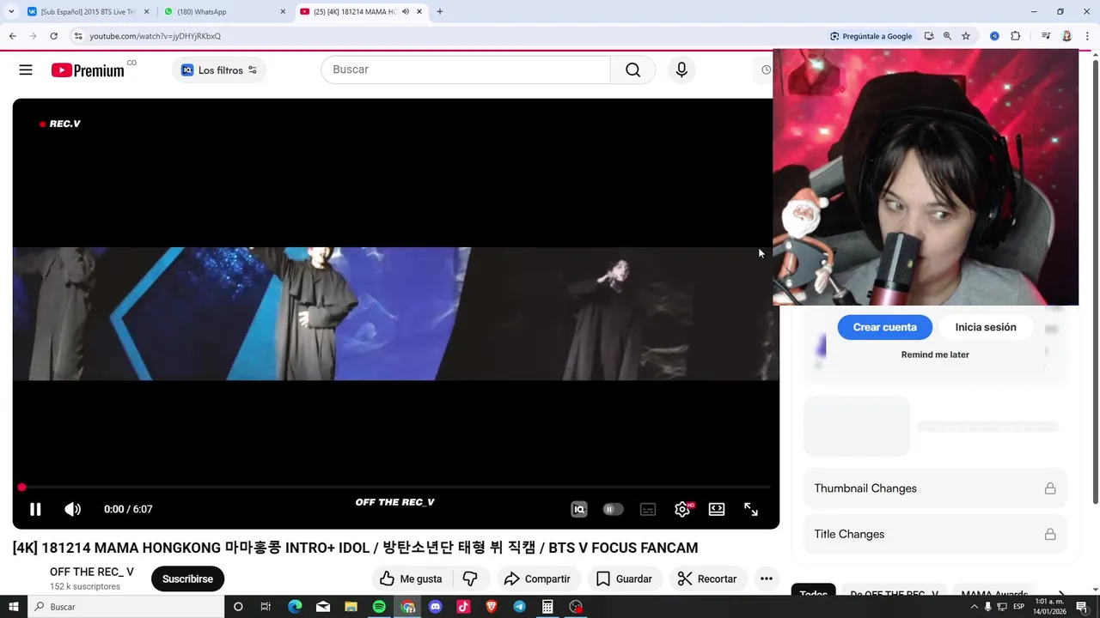Open the vidIQ player icon
1100x618 pixels.
[x=579, y=509]
